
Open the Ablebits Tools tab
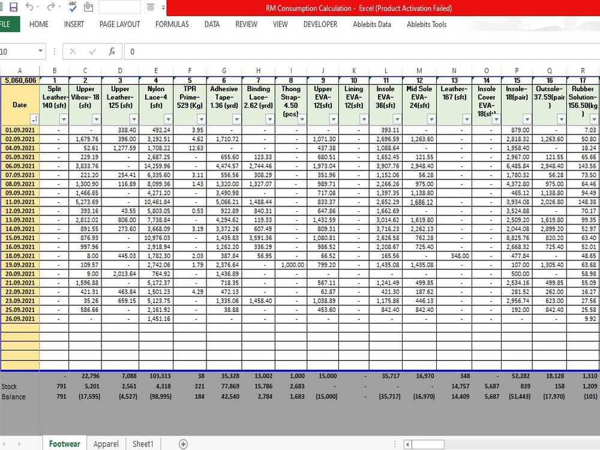(427, 24)
